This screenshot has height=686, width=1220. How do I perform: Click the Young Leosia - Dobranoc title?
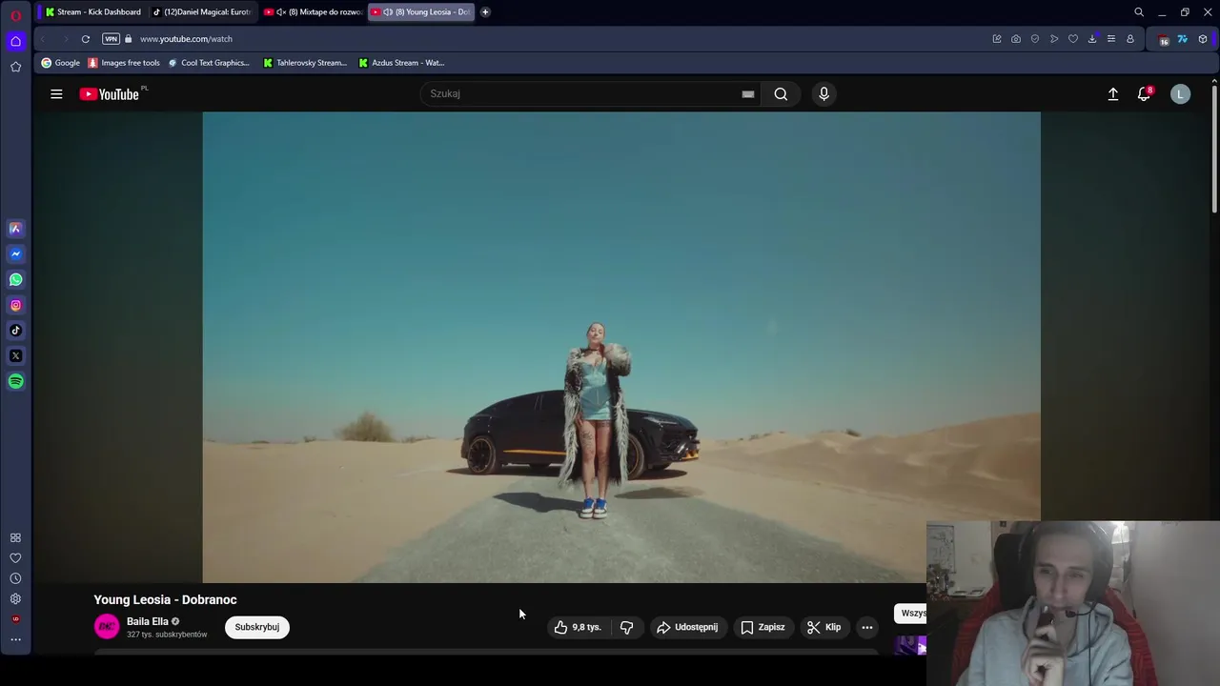tap(165, 599)
